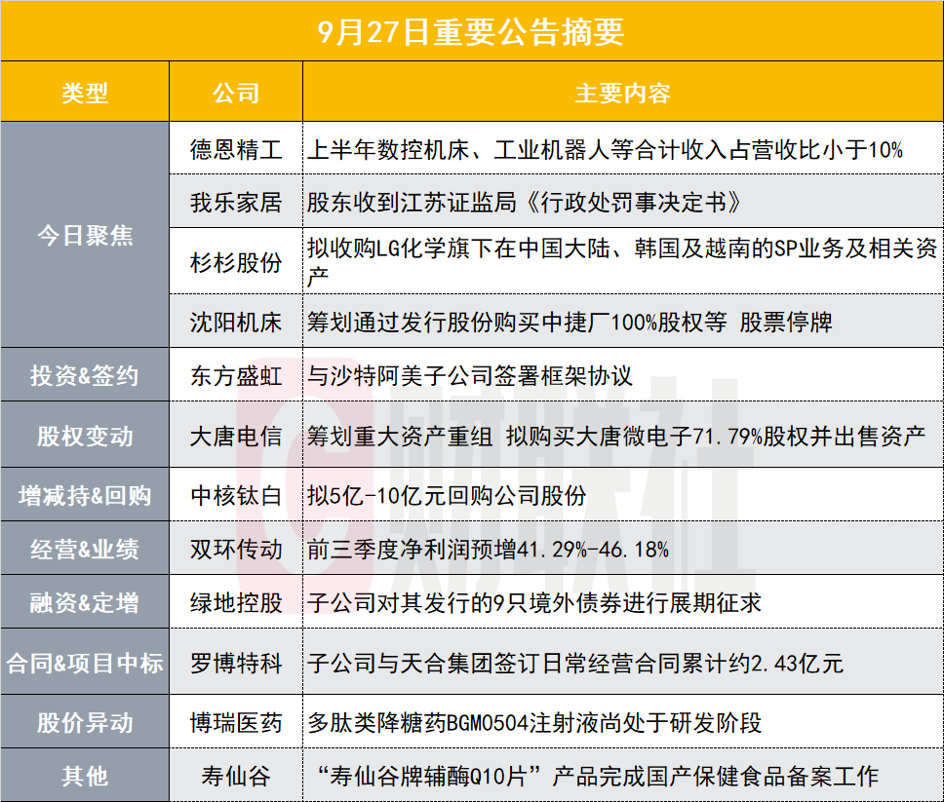Select the 股价异动 category cell
Image resolution: width=944 pixels, height=802 pixels.
coord(85,722)
